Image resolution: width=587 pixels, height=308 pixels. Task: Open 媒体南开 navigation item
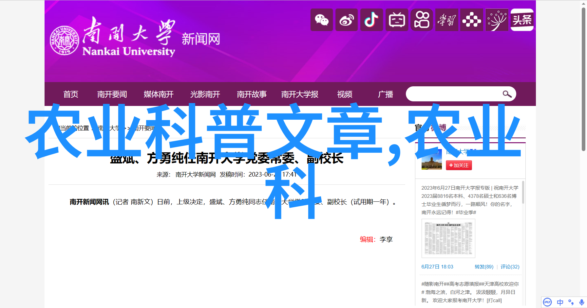pos(159,94)
